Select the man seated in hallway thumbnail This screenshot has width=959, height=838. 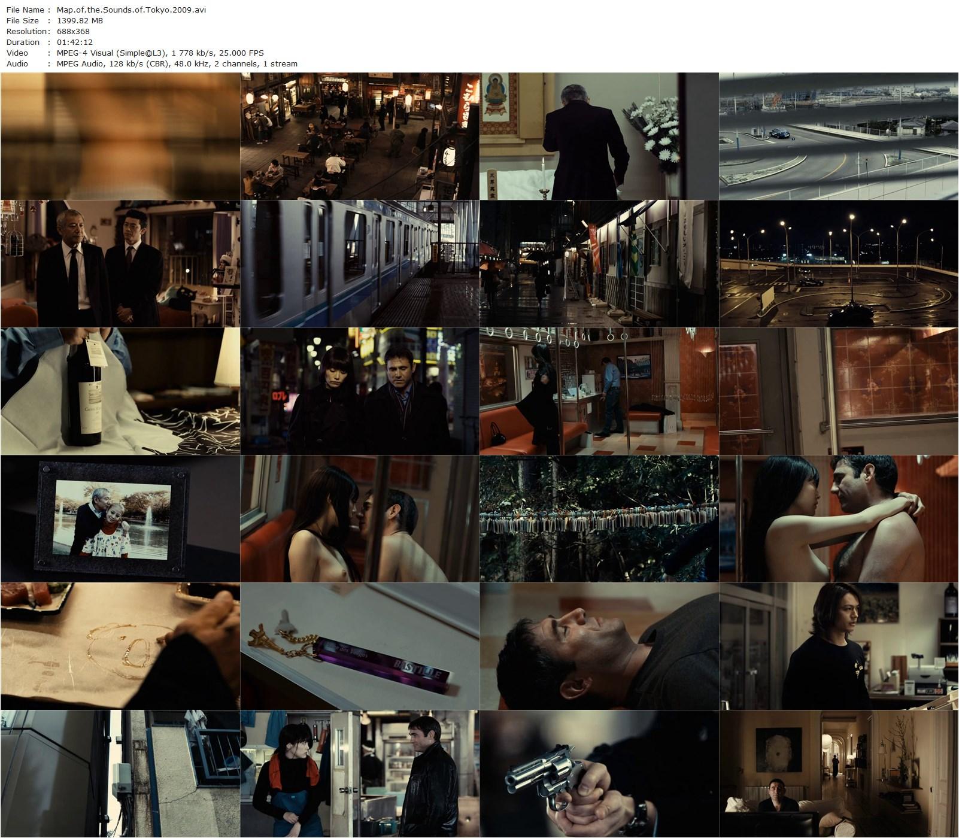tap(839, 774)
